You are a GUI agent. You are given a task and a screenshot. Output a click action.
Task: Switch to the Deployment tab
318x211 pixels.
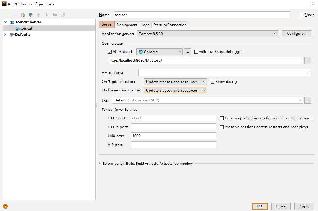point(127,25)
